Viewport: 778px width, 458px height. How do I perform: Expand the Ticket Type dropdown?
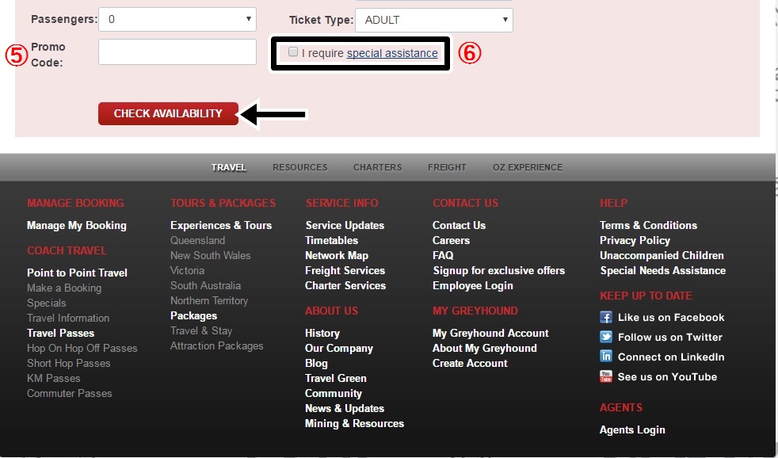[433, 20]
